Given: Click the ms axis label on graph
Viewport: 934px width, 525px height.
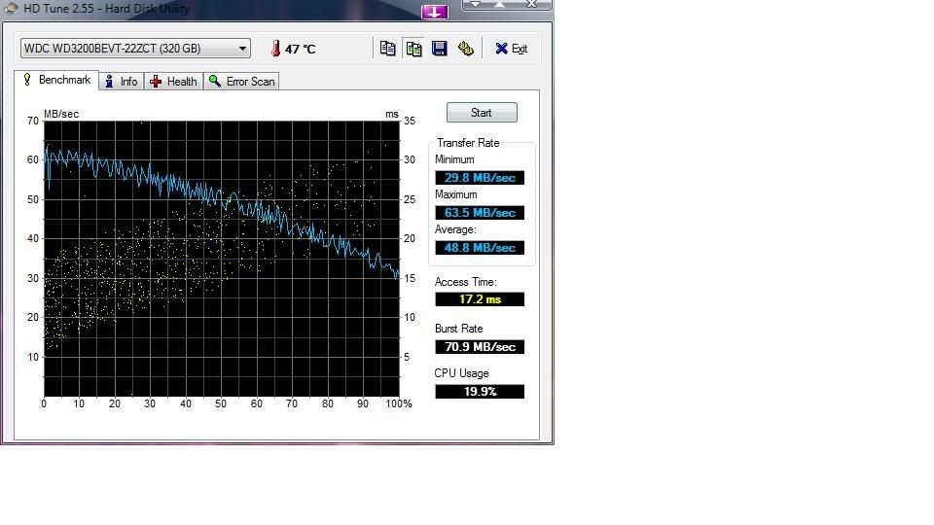Looking at the screenshot, I should (x=392, y=114).
